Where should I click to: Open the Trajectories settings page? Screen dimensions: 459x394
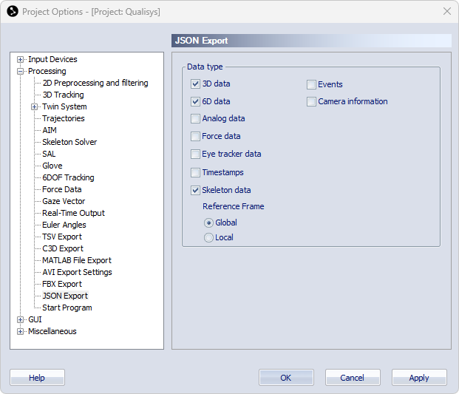click(x=64, y=118)
